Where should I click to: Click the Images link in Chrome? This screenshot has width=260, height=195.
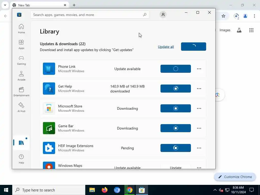point(225,30)
